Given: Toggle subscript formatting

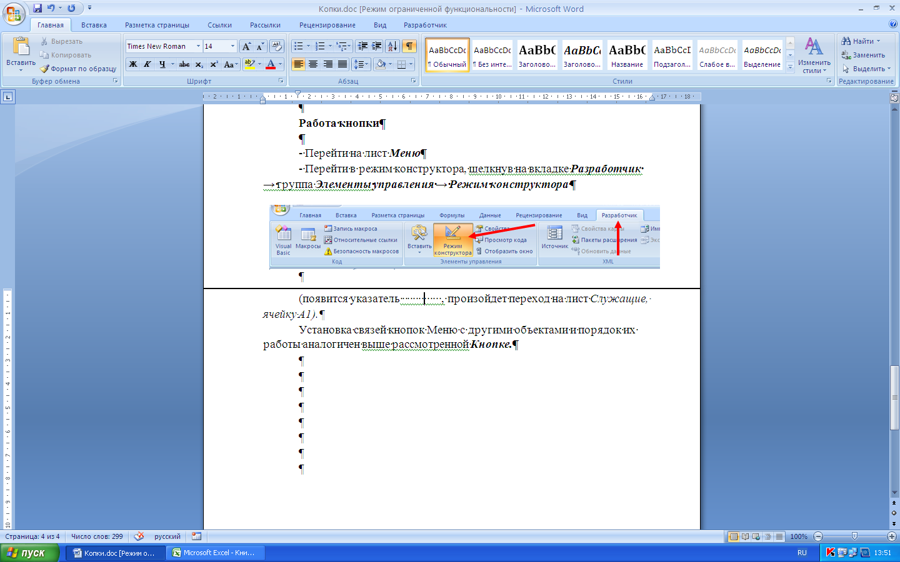Looking at the screenshot, I should point(199,64).
